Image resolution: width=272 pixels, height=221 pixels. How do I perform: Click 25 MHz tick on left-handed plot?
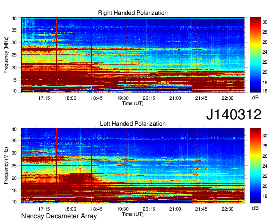pos(14,166)
